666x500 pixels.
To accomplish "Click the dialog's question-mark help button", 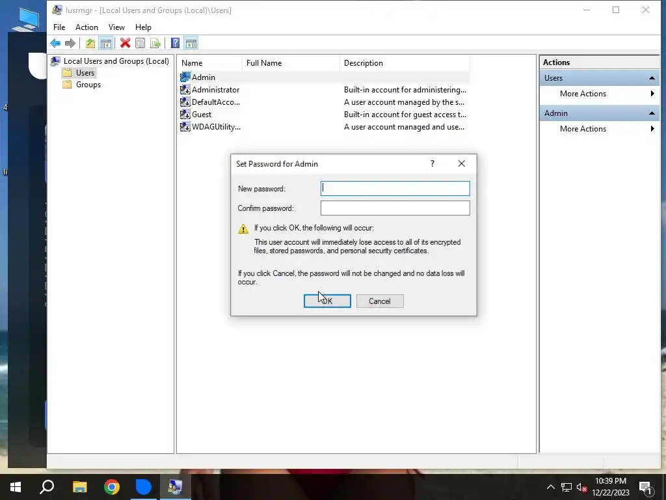I will click(x=433, y=163).
